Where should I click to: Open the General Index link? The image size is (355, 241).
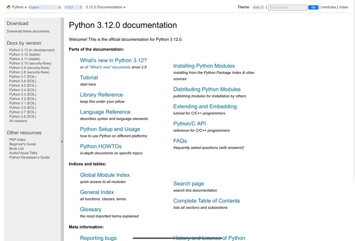97,192
